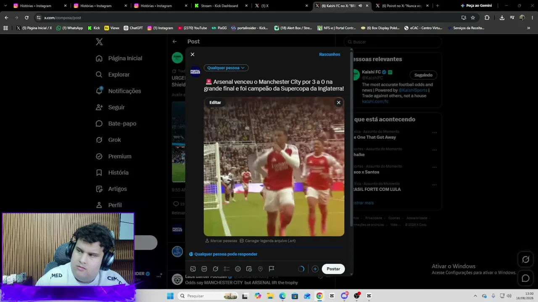Open Página Inicial in the sidebar
The height and width of the screenshot is (302, 538).
point(119,58)
